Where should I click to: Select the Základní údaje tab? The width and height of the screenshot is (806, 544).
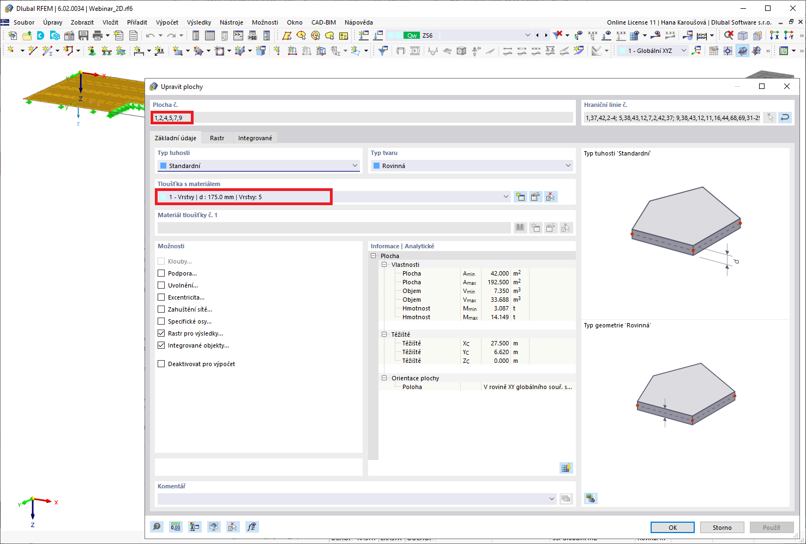[x=176, y=138]
